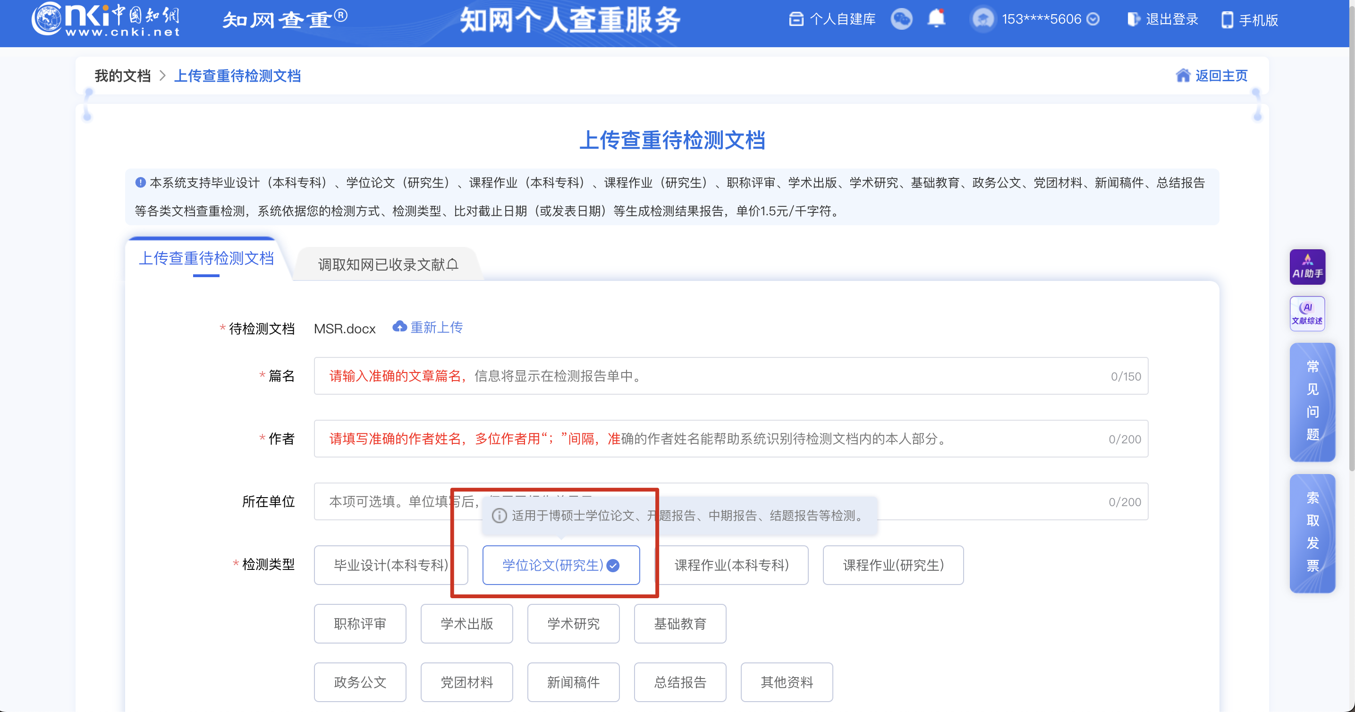Screen dimensions: 1355x712
Task: Click the 返回主页 home link
Action: tap(1211, 76)
